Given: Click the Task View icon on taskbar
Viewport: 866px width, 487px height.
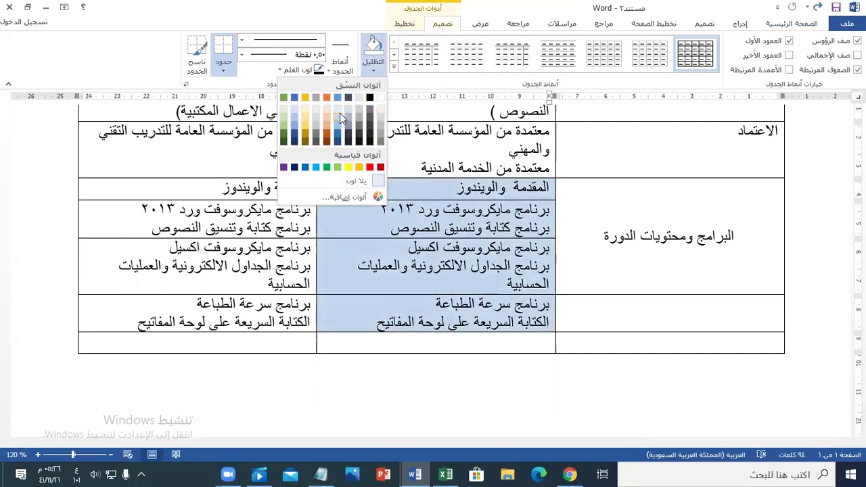Looking at the screenshot, I should click(602, 475).
